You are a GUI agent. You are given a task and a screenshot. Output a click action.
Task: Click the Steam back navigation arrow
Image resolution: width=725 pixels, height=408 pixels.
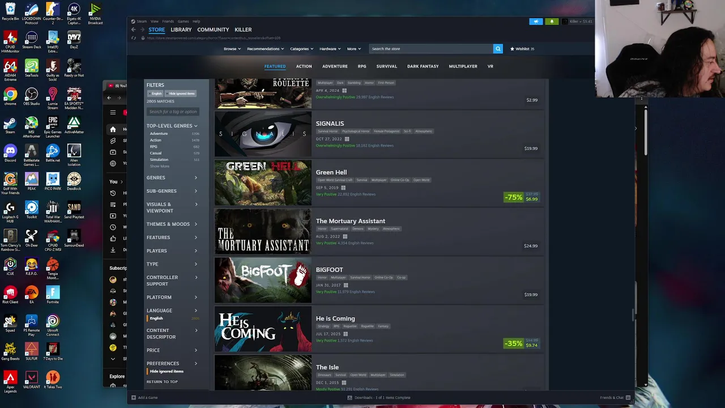pyautogui.click(x=134, y=29)
